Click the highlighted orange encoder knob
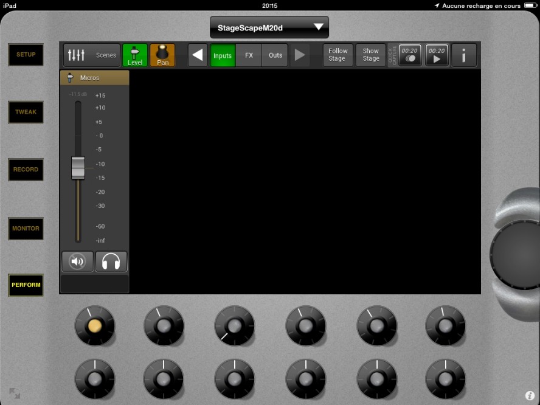Image resolution: width=540 pixels, height=405 pixels. pos(94,326)
